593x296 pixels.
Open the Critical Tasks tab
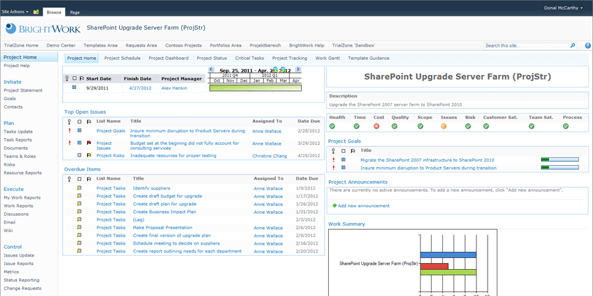[x=250, y=58]
